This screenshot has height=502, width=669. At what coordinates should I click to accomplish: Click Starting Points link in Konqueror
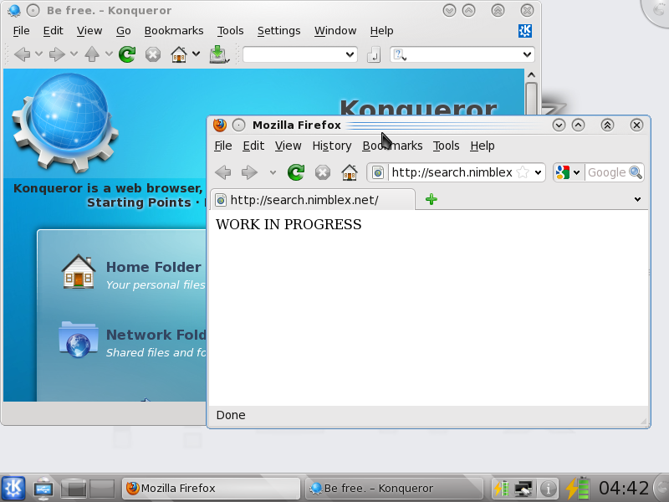point(139,202)
